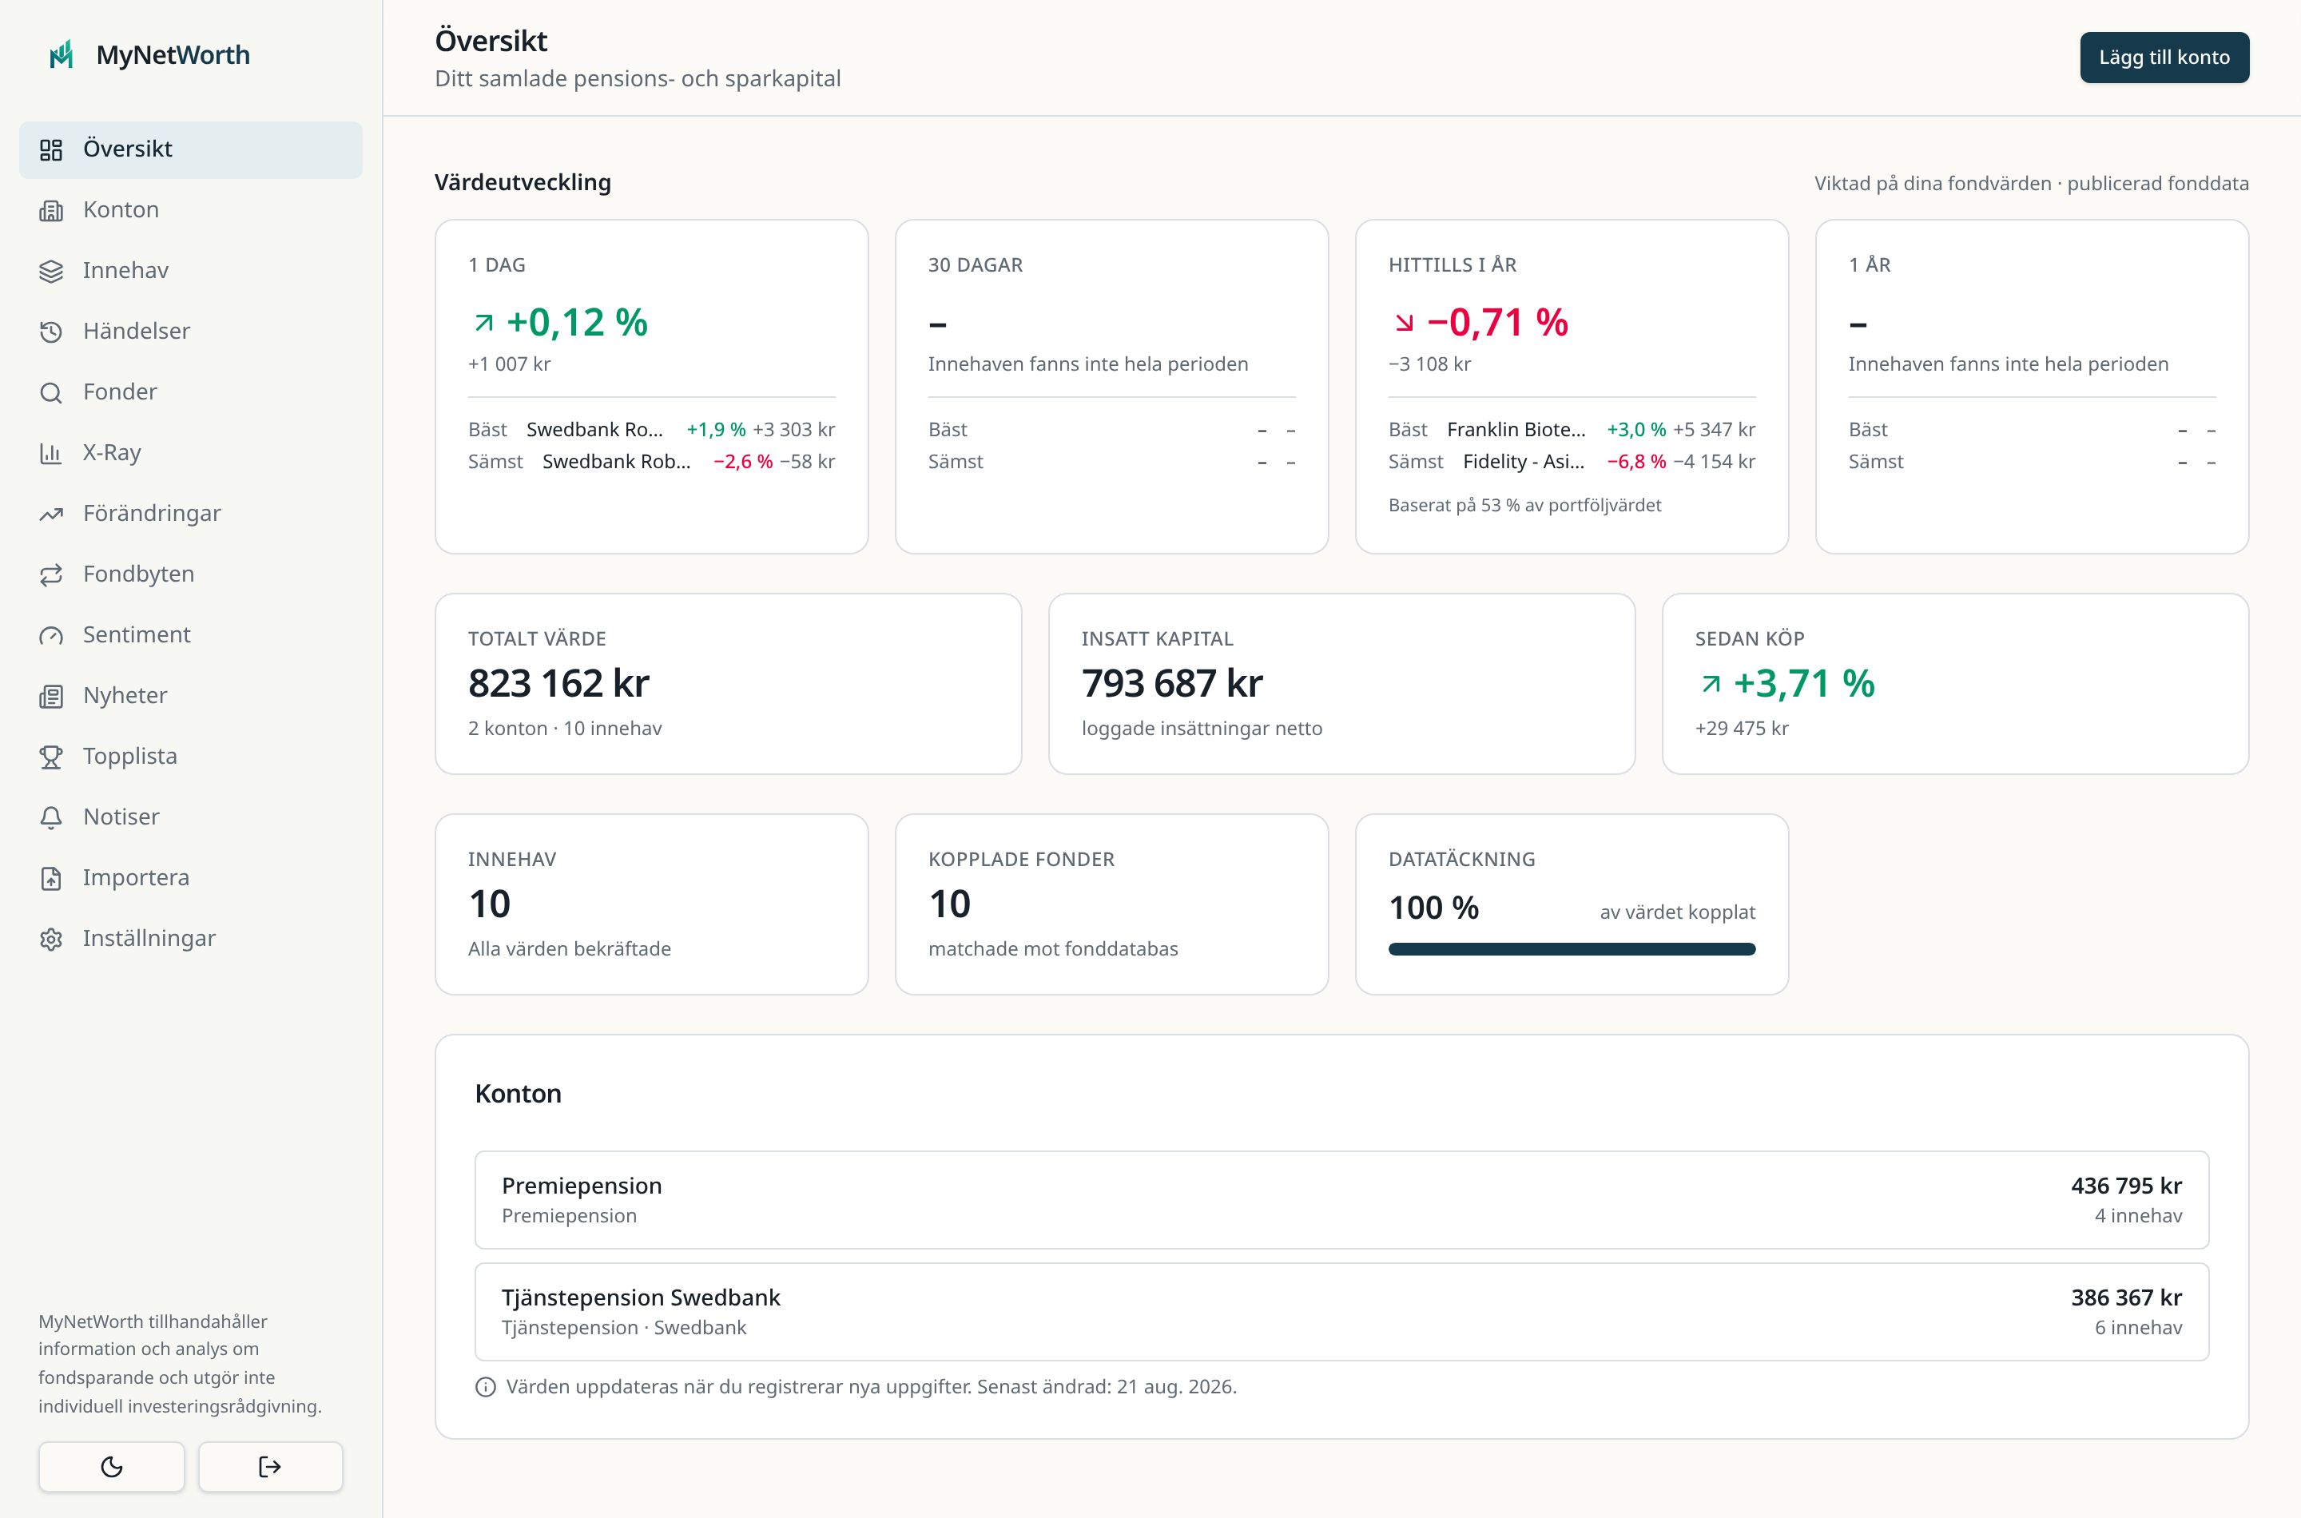Click Alla värden bekräftade under INNEHAV
Viewport: 2301px width, 1518px height.
(569, 949)
